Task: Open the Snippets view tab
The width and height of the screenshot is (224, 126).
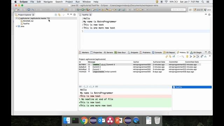Action: (x=133, y=52)
